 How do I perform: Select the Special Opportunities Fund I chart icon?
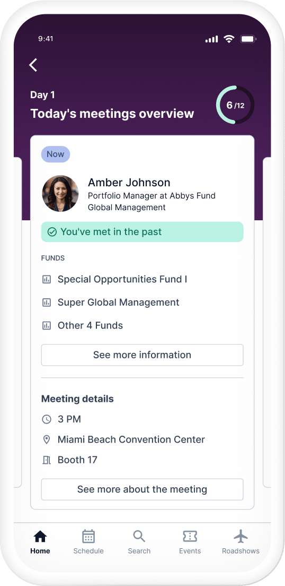(x=46, y=279)
